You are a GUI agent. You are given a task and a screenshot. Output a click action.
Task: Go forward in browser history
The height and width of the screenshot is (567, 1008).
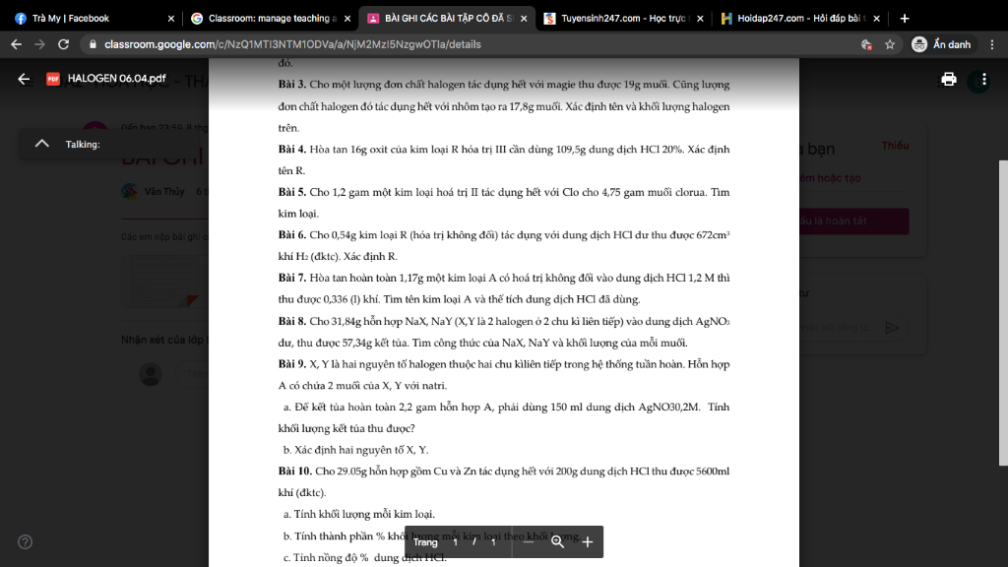tap(39, 44)
